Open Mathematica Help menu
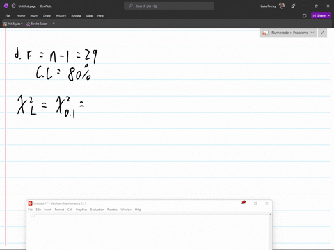The width and height of the screenshot is (334, 250). (x=138, y=210)
